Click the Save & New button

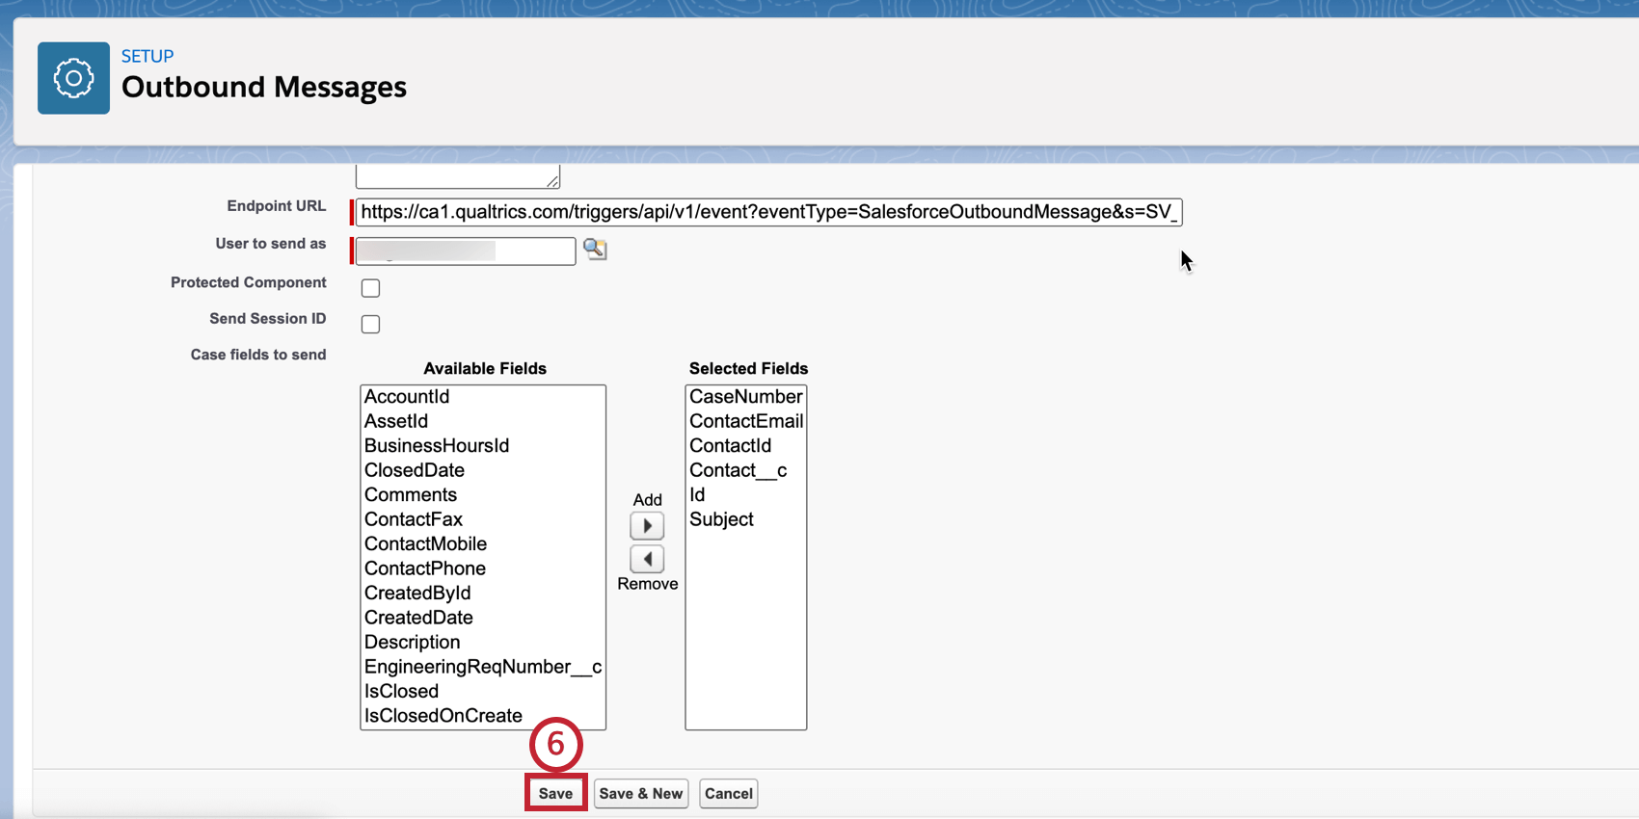point(641,794)
